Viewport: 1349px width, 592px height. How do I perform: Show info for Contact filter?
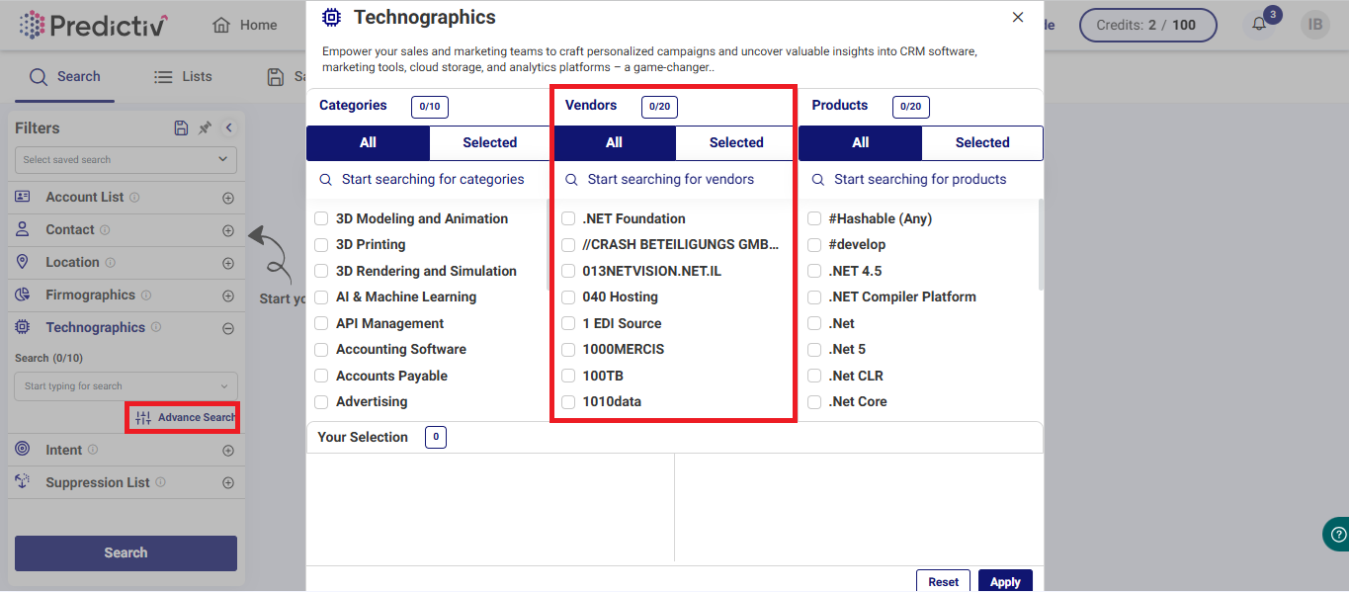(105, 230)
